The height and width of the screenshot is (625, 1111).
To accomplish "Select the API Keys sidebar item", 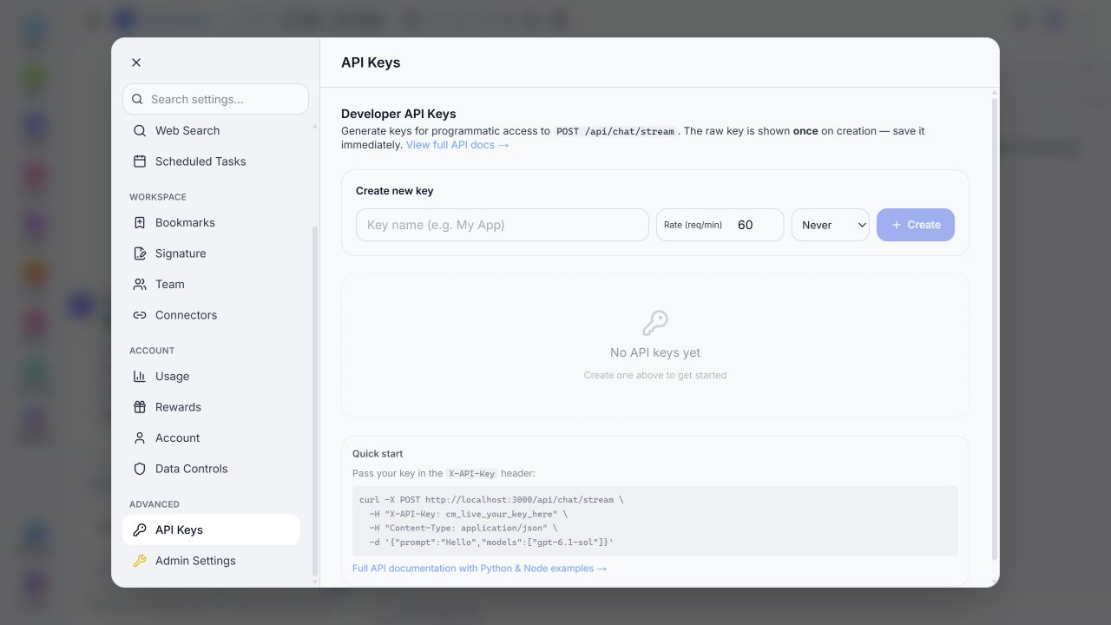I will point(212,530).
